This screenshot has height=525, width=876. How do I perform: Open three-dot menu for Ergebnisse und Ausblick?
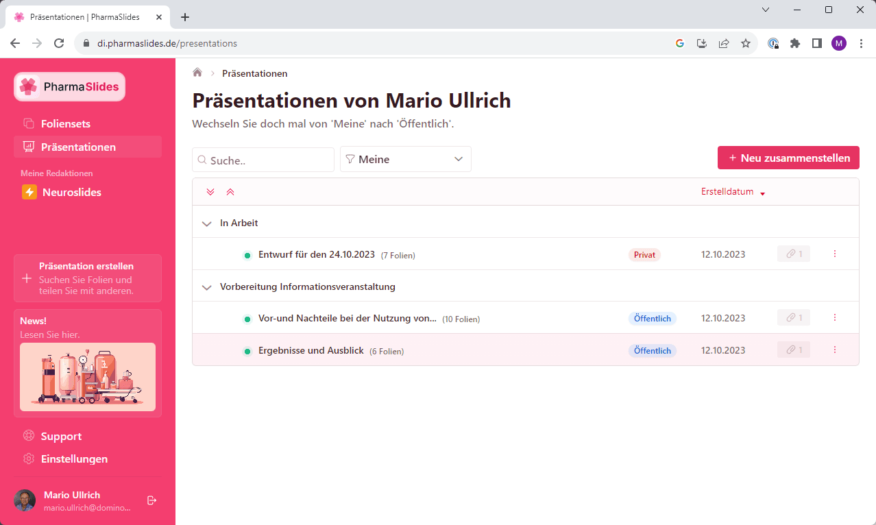(834, 350)
